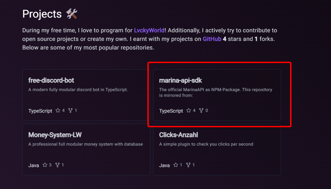Click star icon on Clicks-Anzahl card
This screenshot has width=331, height=189.
click(176, 165)
